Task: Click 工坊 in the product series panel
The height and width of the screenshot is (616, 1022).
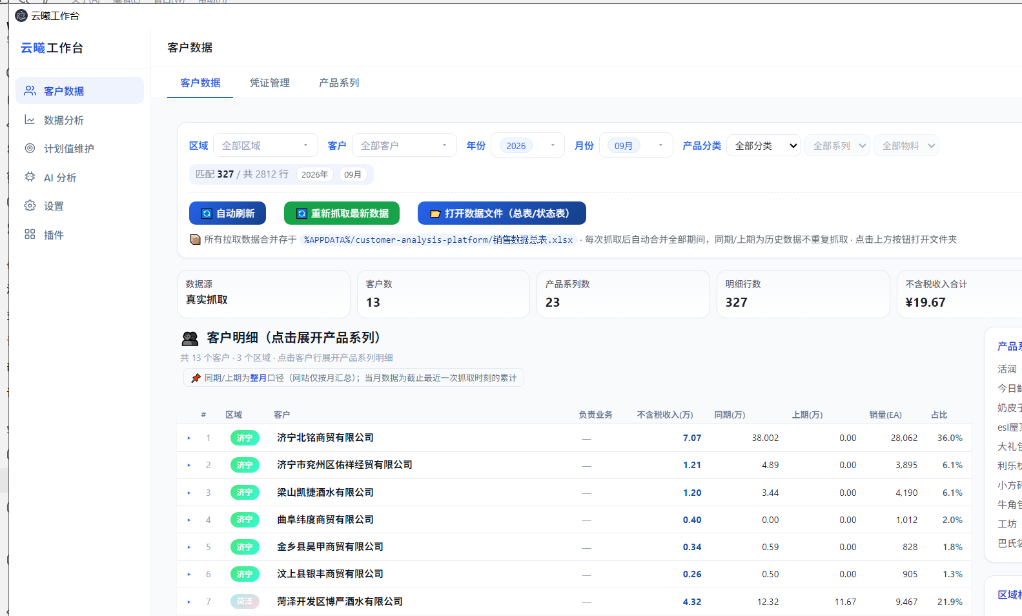Action: pos(1007,524)
